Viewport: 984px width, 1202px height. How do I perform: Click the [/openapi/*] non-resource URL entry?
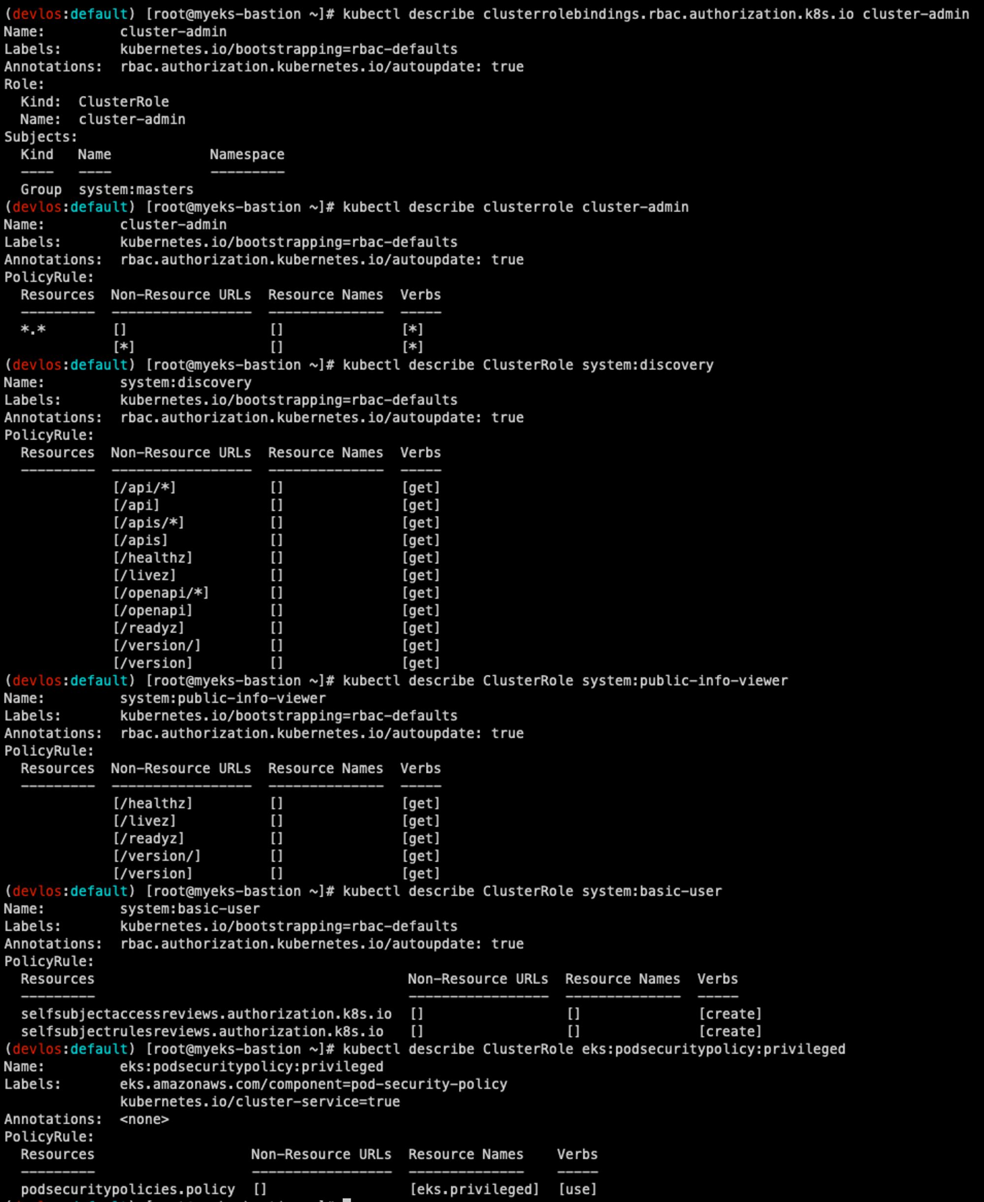(160, 593)
